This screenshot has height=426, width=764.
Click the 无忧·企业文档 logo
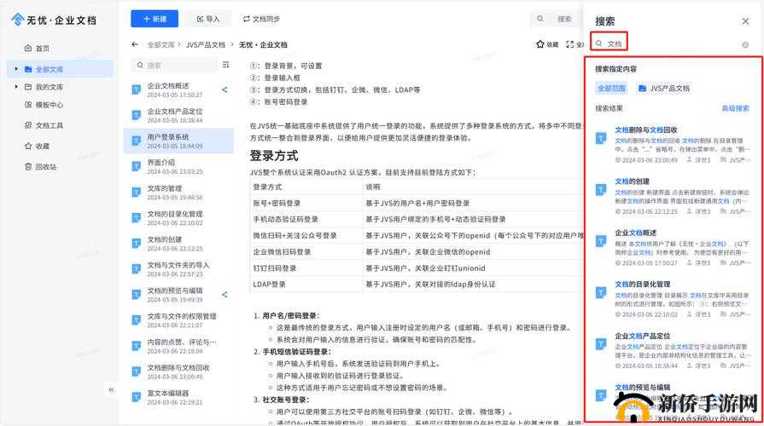(54, 20)
